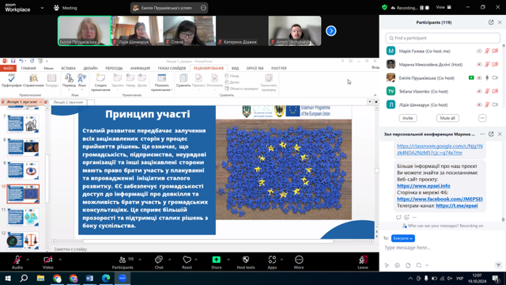
Task: Open the Meeting menu in title bar
Action: tap(66, 8)
